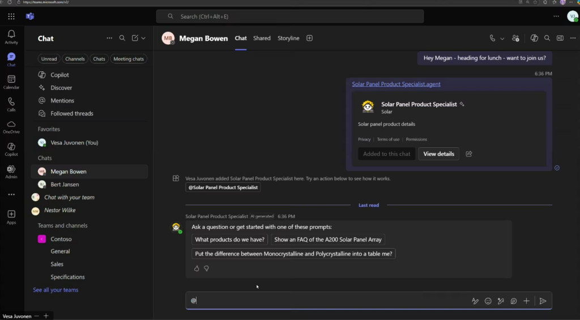This screenshot has height=320, width=580.
Task: Toggle the Channels filter chip
Action: click(75, 59)
